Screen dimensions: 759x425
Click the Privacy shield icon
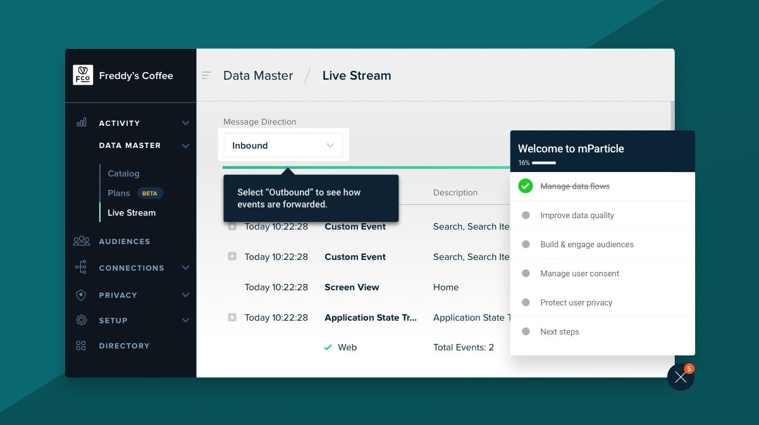point(81,295)
